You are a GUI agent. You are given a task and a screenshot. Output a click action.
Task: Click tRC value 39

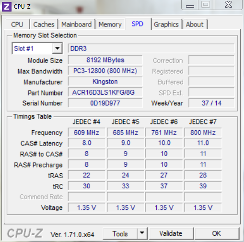point(203,186)
